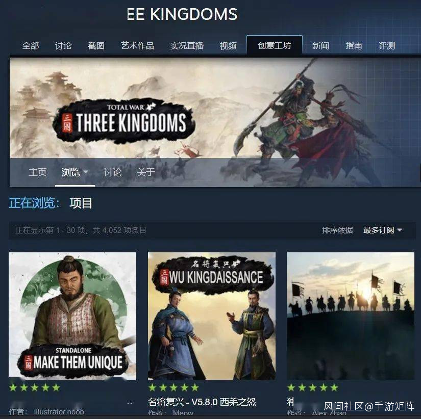
Task: Open the 截图 tab
Action: click(96, 45)
